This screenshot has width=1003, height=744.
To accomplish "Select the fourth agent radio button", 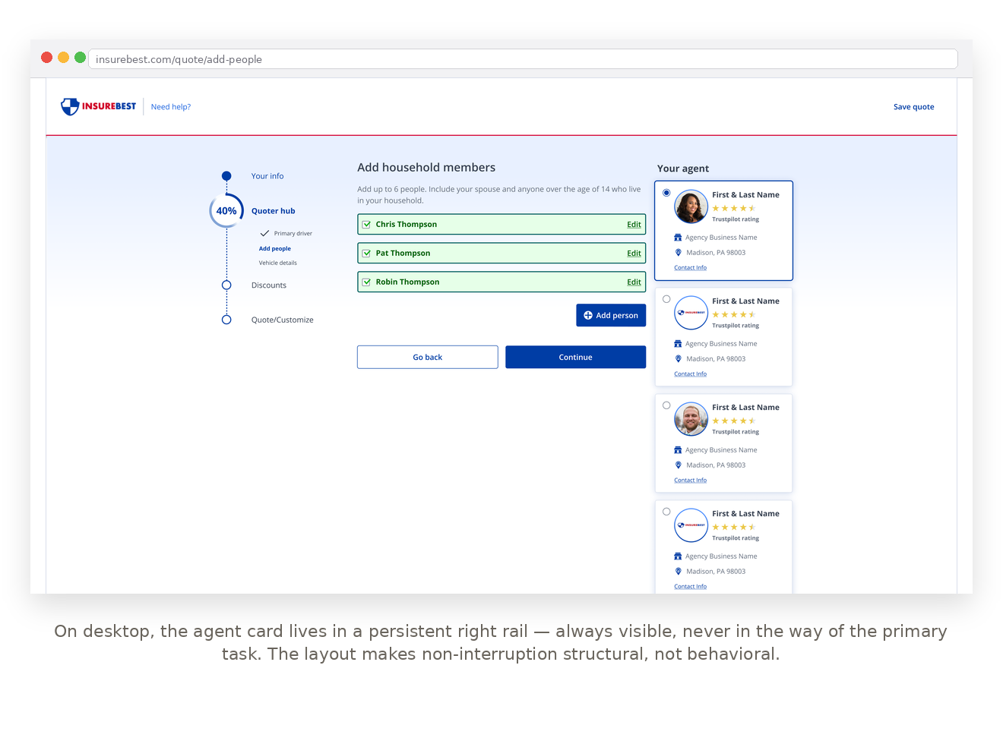I will tap(666, 512).
